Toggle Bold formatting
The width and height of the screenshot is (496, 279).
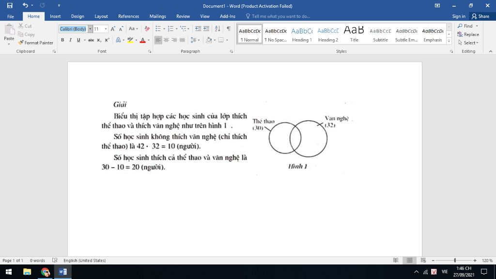[62, 40]
